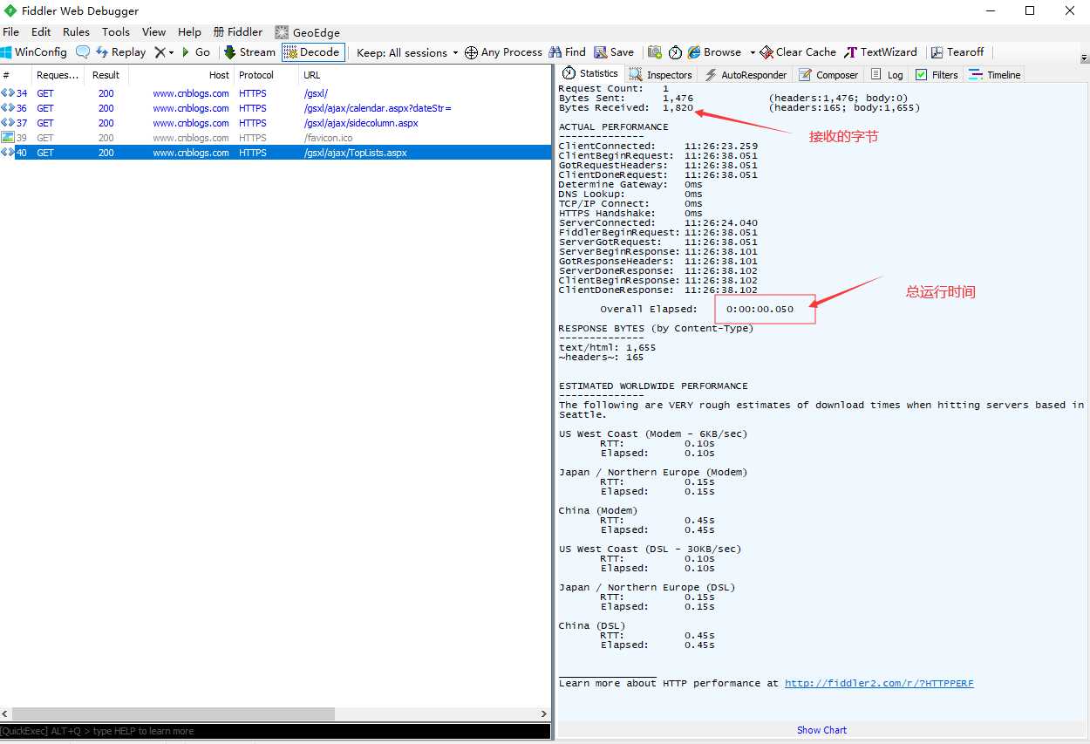Click the Tearoff button
Viewport: 1090px width, 744px height.
coord(957,52)
